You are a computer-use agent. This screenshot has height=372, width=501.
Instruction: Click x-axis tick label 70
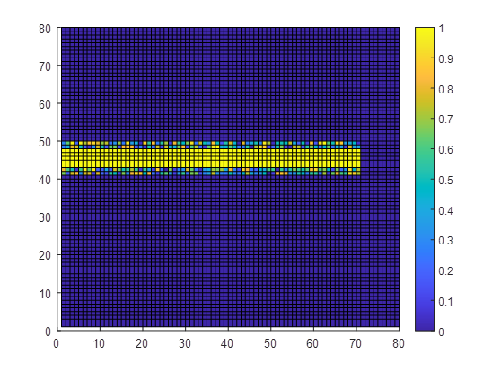(x=356, y=343)
